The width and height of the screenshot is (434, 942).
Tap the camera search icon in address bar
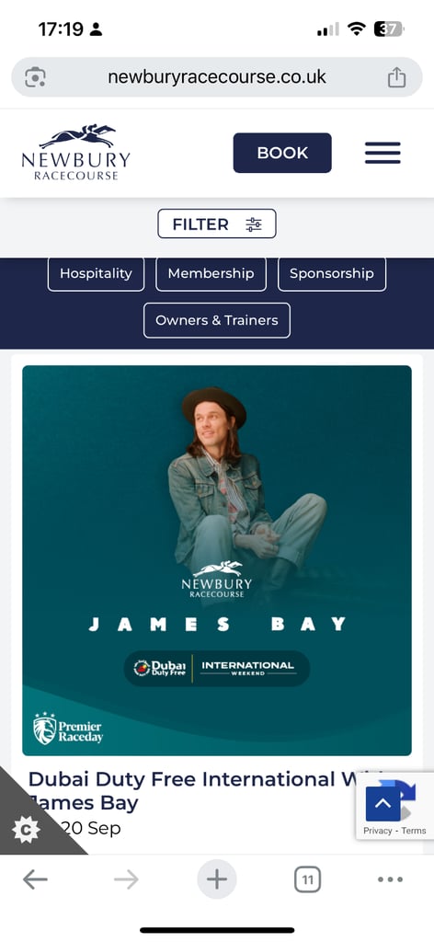[x=36, y=77]
